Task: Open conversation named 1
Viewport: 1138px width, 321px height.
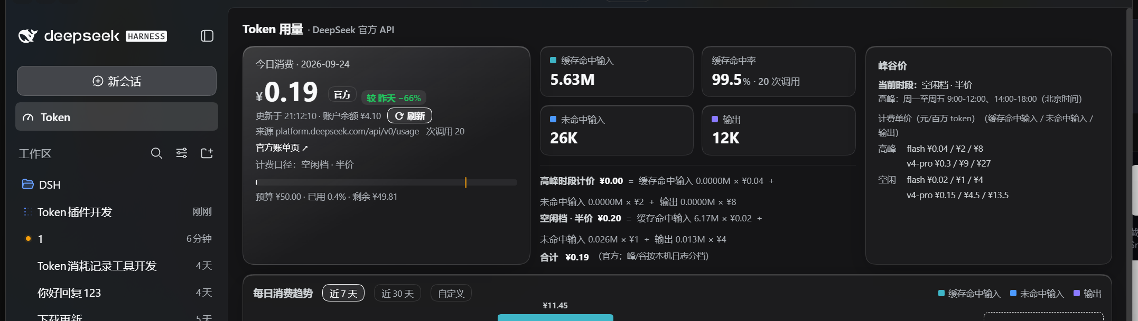Action: point(117,239)
